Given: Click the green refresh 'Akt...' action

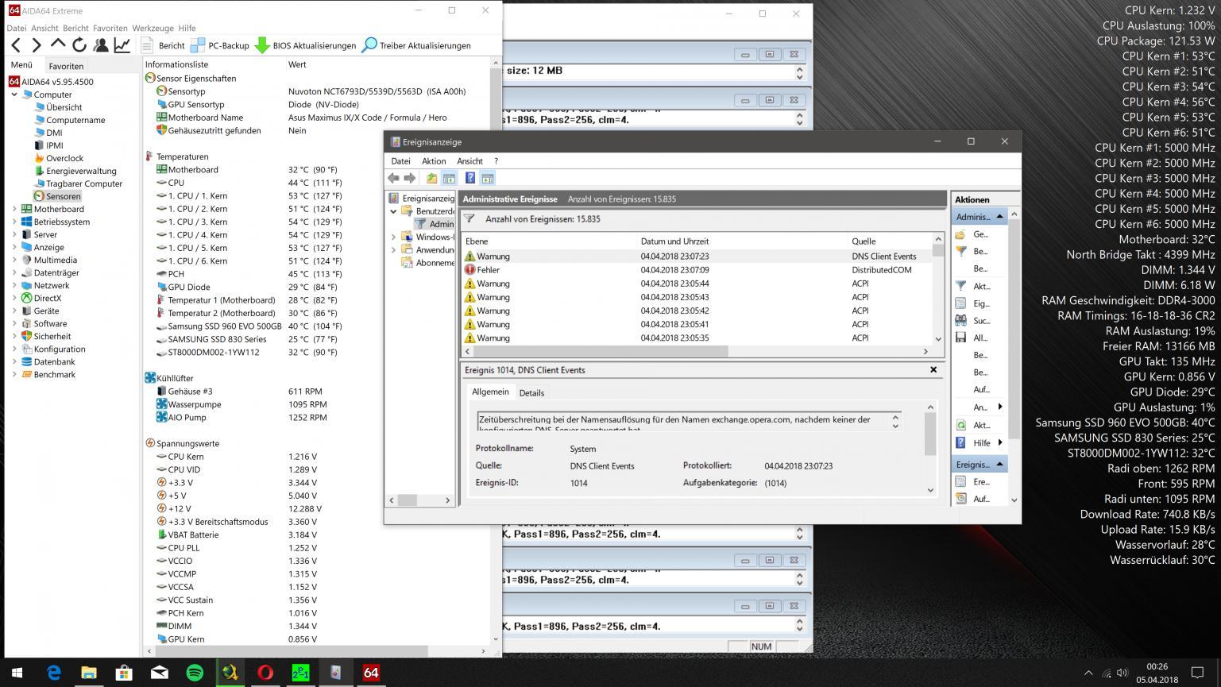Looking at the screenshot, I should click(x=960, y=425).
